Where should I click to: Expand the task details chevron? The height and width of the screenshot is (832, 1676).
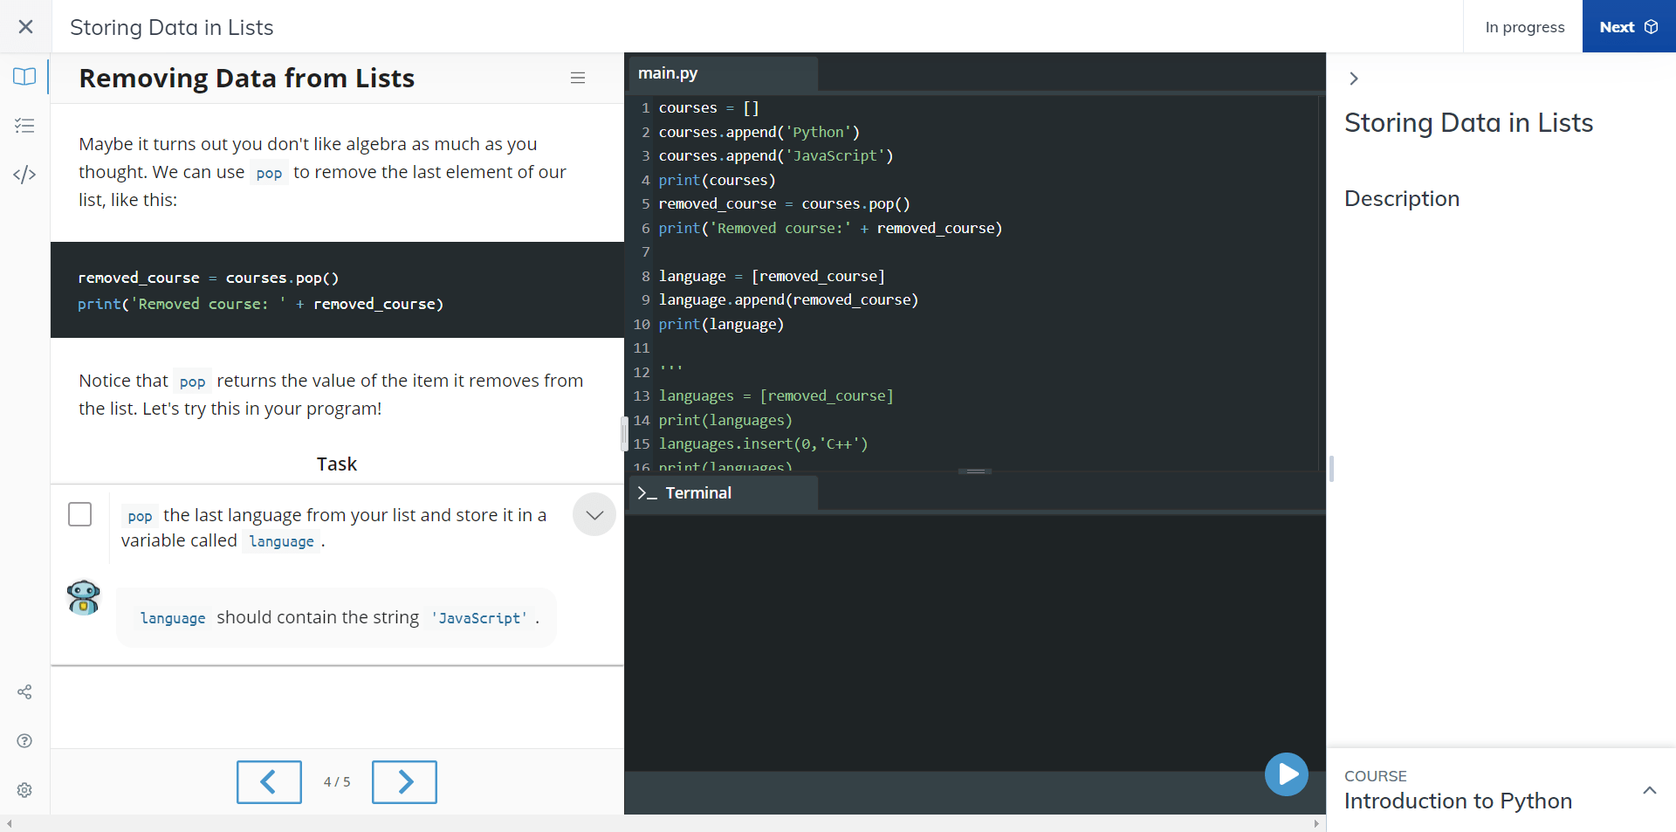594,514
